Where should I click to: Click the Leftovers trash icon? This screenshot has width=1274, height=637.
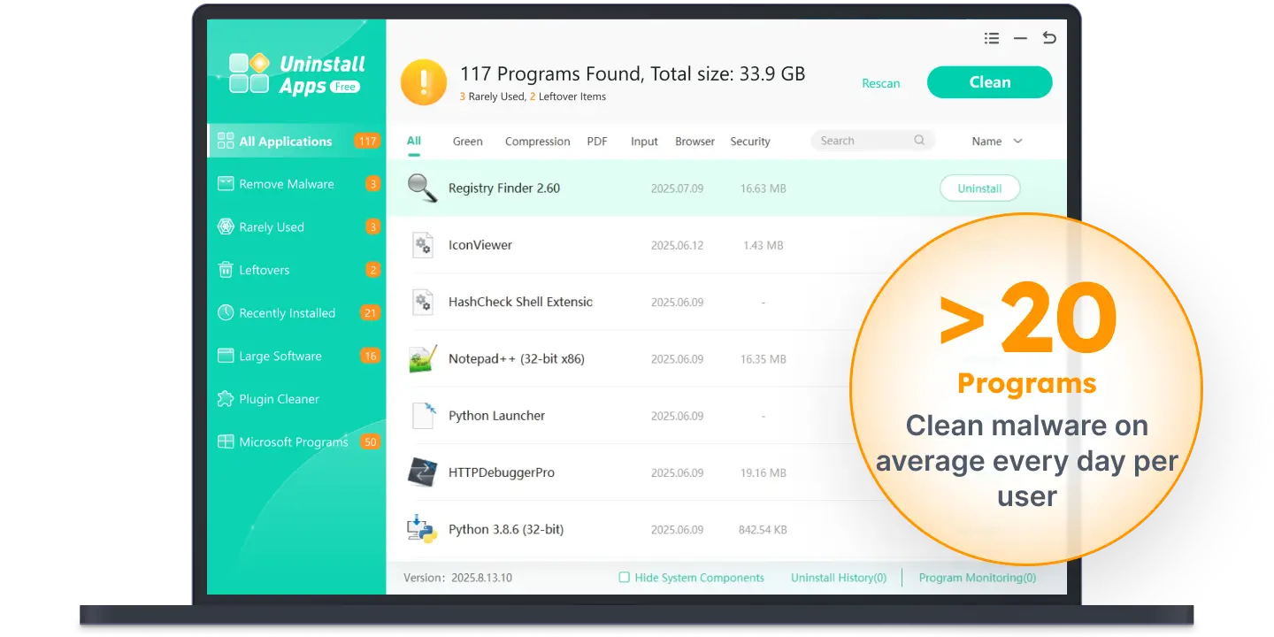pos(225,270)
